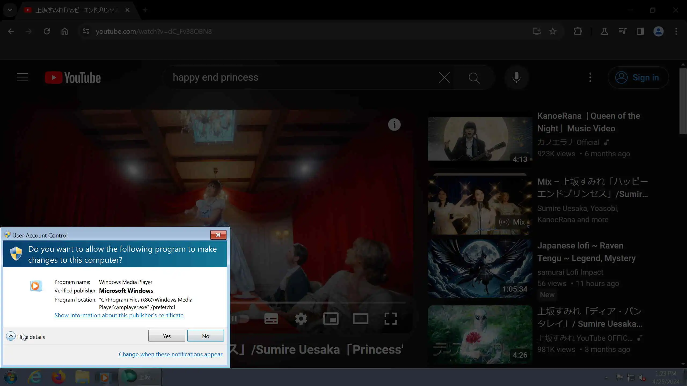Click the YouTube voice search microphone icon
This screenshot has width=687, height=386.
(516, 78)
